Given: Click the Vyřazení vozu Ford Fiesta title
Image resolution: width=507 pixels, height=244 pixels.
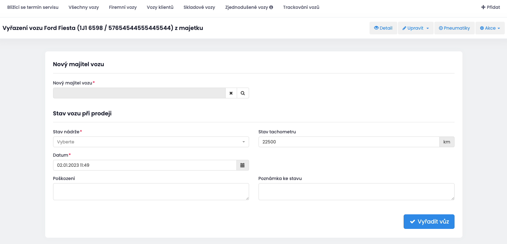Looking at the screenshot, I should (x=103, y=28).
